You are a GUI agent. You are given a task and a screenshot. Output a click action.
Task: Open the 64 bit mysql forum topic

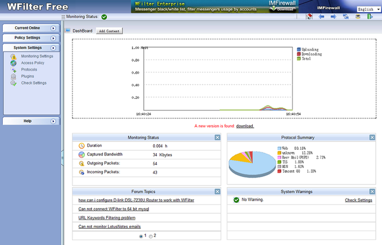point(113,209)
